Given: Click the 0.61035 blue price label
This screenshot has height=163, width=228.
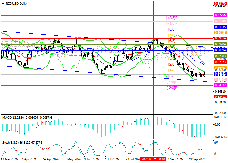Looking at the screenshot, I should pos(220,27).
